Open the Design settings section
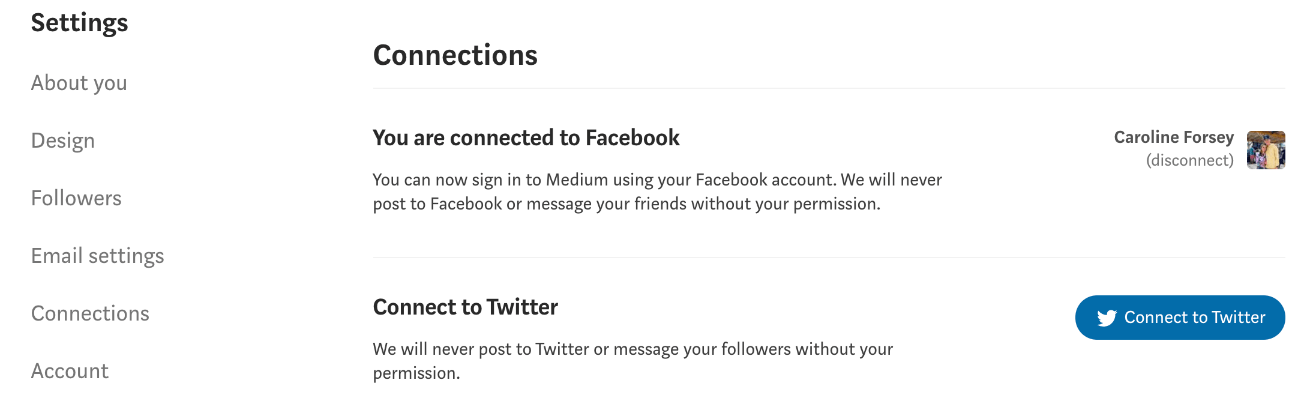Screen dimensions: 1307x413 coord(62,141)
